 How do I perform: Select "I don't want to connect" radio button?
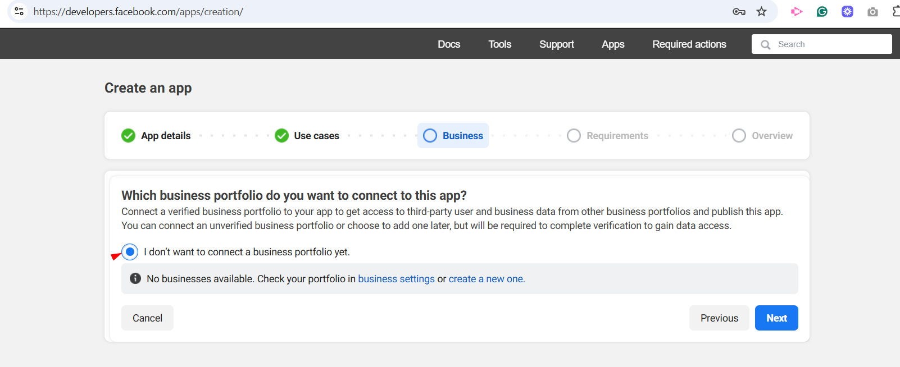[130, 252]
